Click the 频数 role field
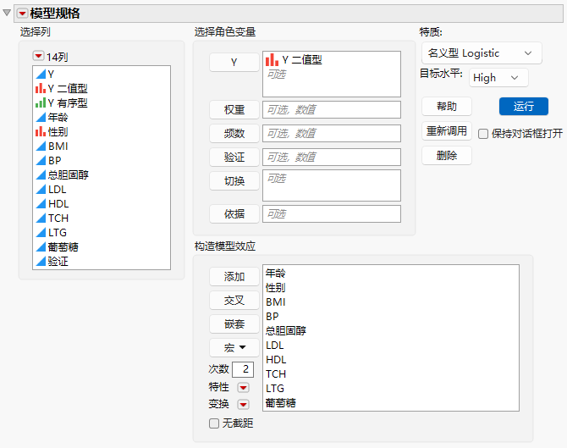This screenshot has width=567, height=448. click(x=332, y=134)
